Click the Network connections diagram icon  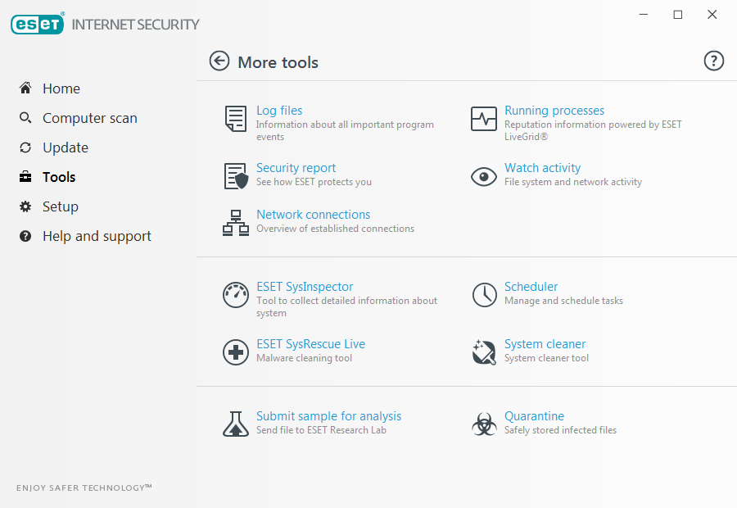pos(236,223)
